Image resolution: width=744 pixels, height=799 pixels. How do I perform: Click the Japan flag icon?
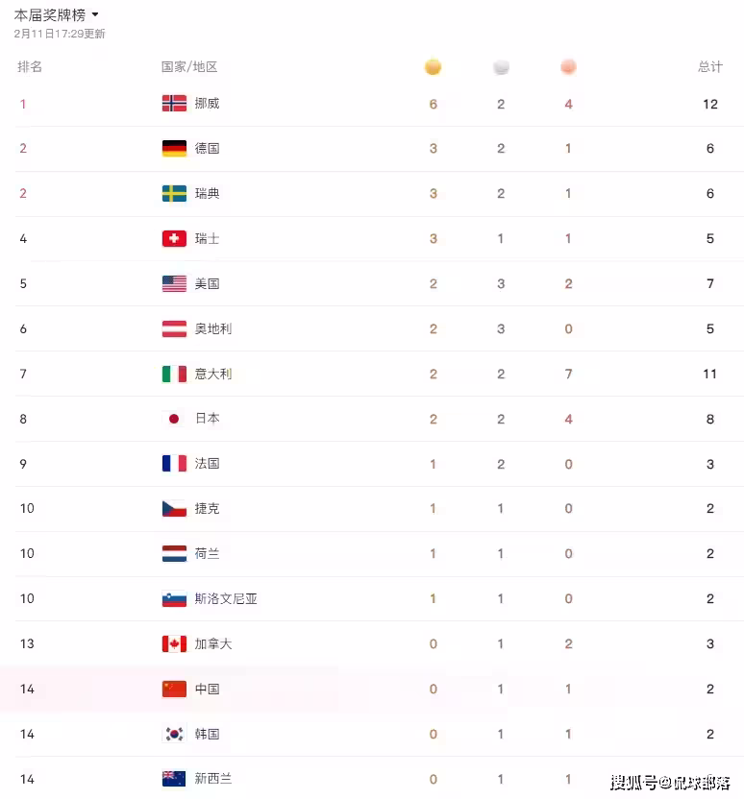[x=174, y=419]
